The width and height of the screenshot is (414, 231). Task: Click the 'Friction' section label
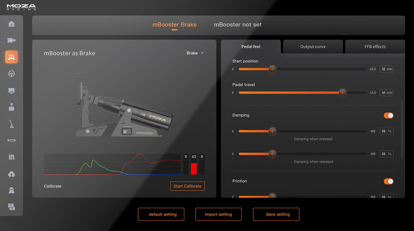pyautogui.click(x=240, y=181)
